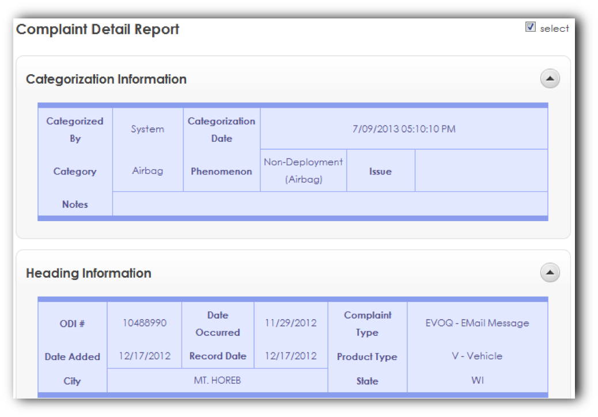Image resolution: width=598 pixels, height=417 pixels.
Task: Click the 'Categorized By' label
Action: 75,130
